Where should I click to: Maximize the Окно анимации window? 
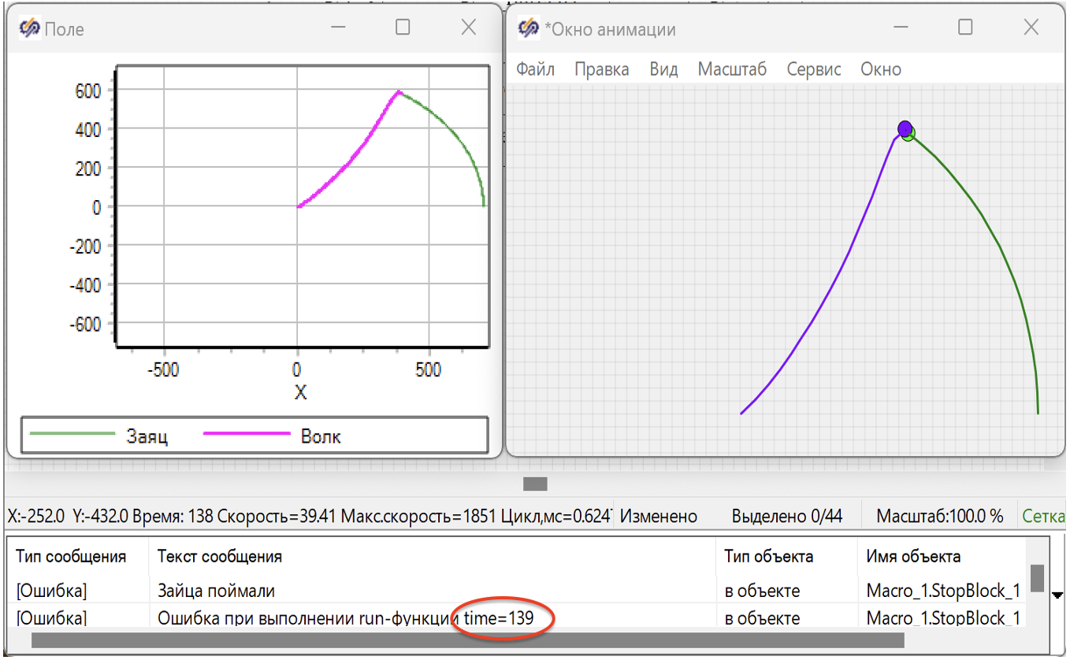click(x=965, y=28)
